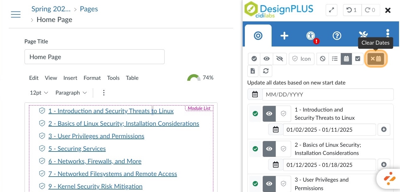Click down-arrow button beside 01/02/2025 date range
Image resolution: width=400 pixels, height=192 pixels.
click(x=384, y=129)
